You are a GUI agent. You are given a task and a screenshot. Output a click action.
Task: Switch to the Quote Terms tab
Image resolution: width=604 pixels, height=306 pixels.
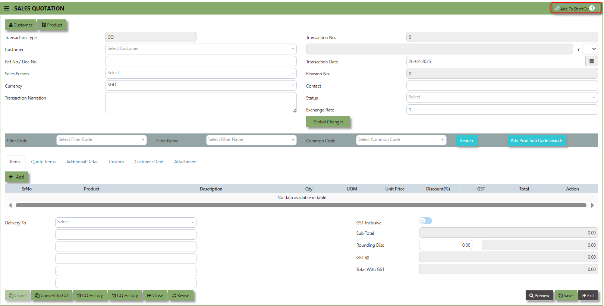tap(43, 162)
